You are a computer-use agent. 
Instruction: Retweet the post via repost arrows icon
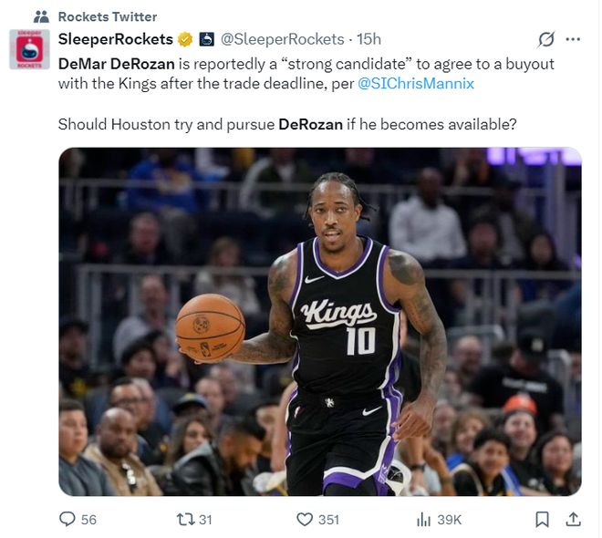pos(184,520)
